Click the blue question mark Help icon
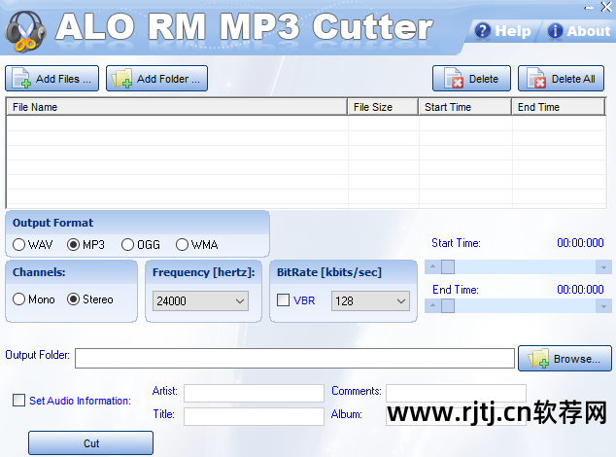The width and height of the screenshot is (616, 457). (483, 31)
